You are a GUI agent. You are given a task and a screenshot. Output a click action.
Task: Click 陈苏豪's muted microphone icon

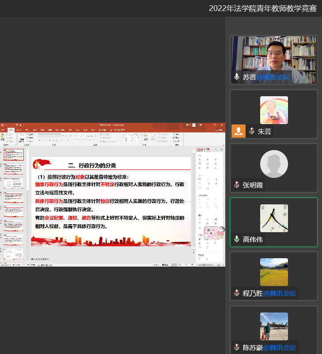pyautogui.click(x=237, y=347)
